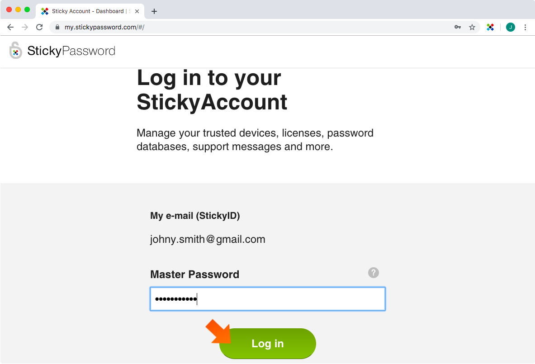View site info via lock icon
This screenshot has width=535, height=364.
[57, 27]
